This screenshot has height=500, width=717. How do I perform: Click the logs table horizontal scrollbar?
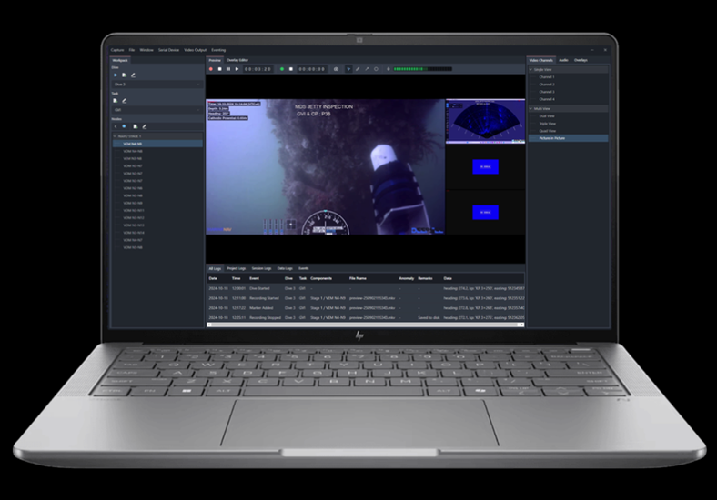[366, 325]
